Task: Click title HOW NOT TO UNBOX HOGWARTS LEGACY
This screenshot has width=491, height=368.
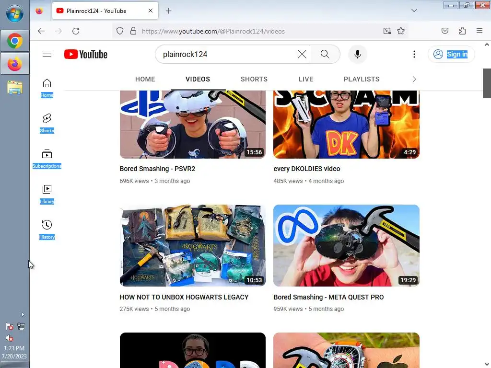Action: 184,297
